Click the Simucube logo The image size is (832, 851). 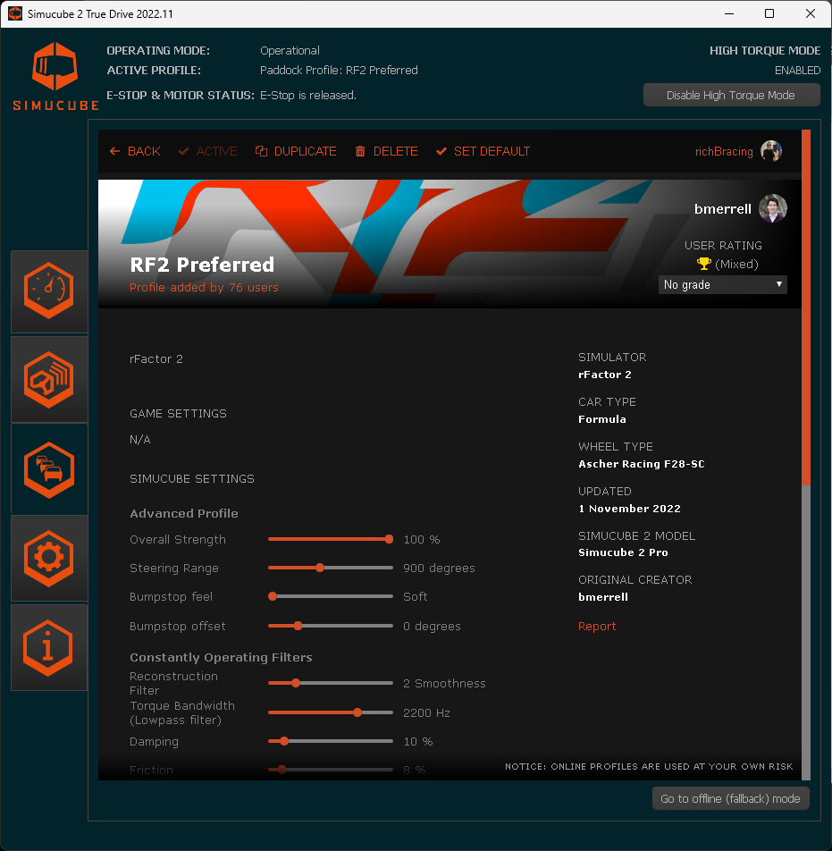click(55, 76)
